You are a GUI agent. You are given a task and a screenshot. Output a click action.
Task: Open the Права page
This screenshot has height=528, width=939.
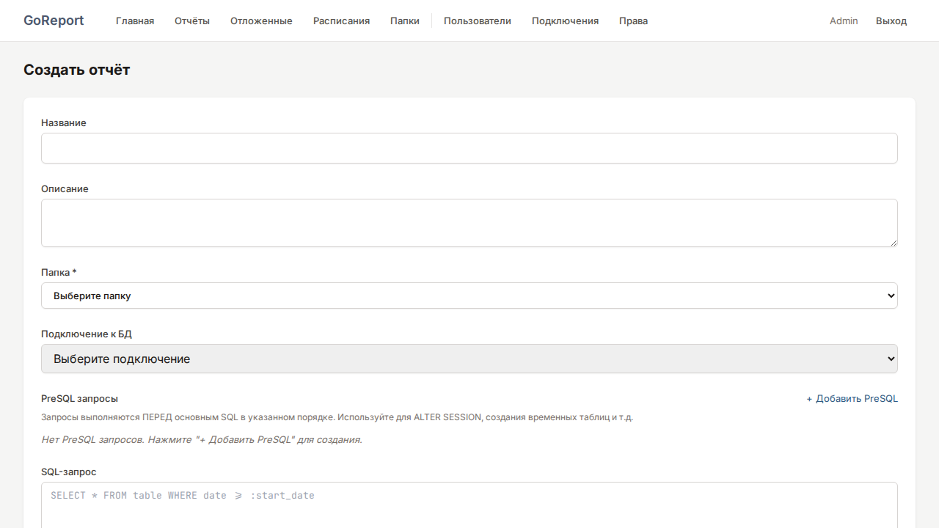pyautogui.click(x=633, y=21)
